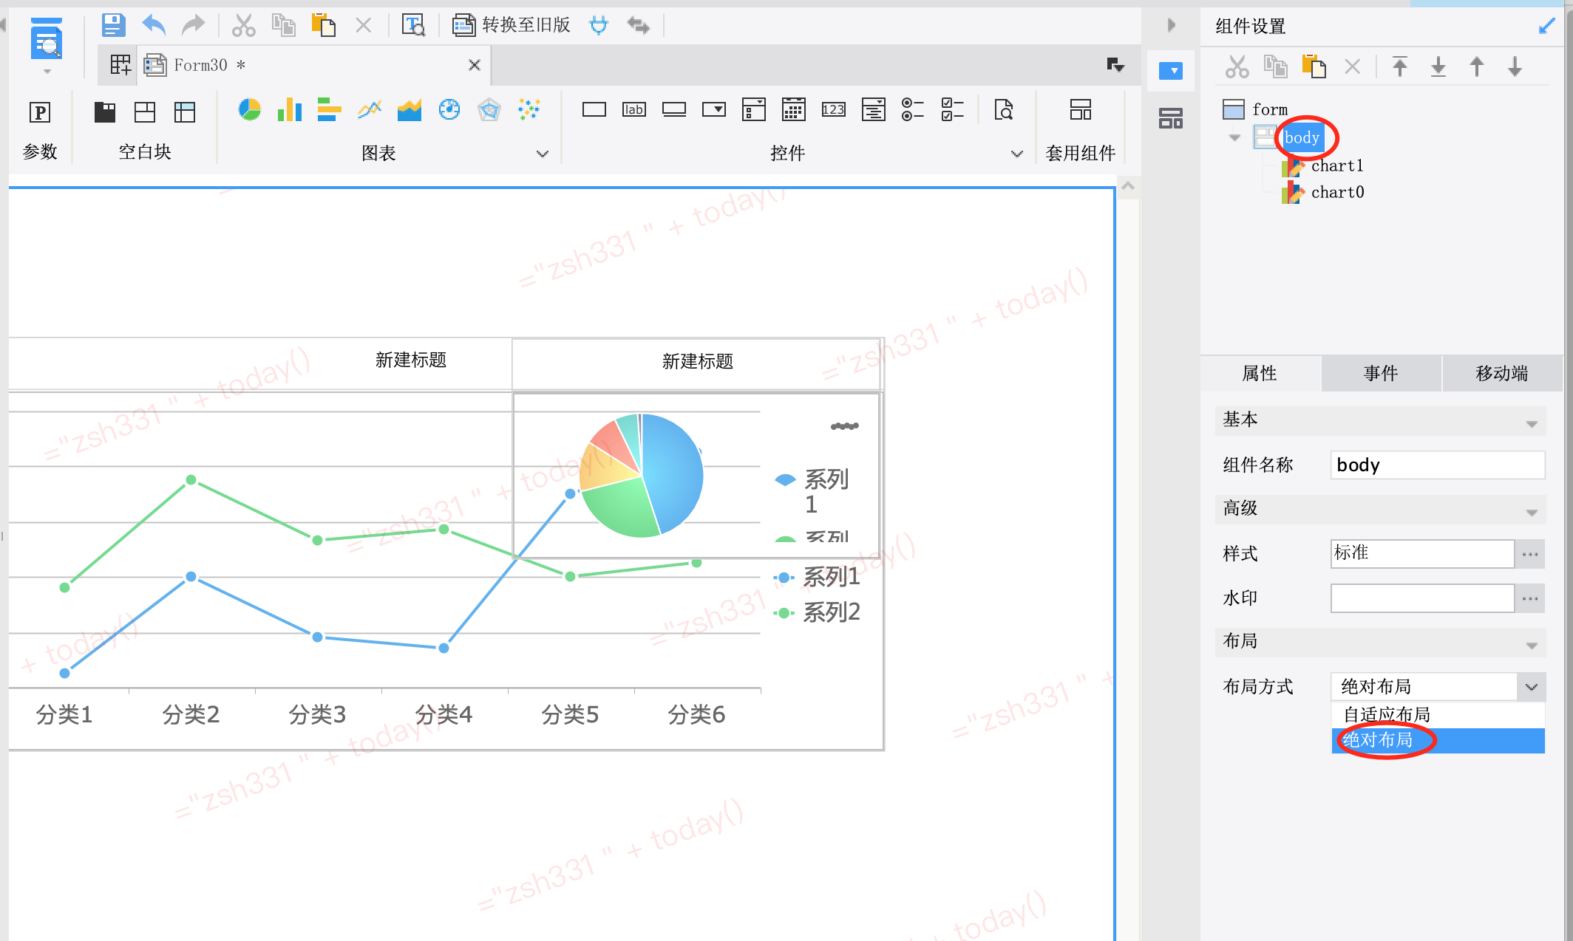Screen dimensions: 1573x941
Task: Move component to bottom
Action: (x=1438, y=67)
